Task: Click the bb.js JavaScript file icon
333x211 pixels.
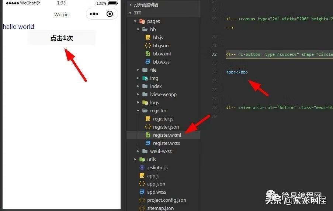Action: pos(148,38)
